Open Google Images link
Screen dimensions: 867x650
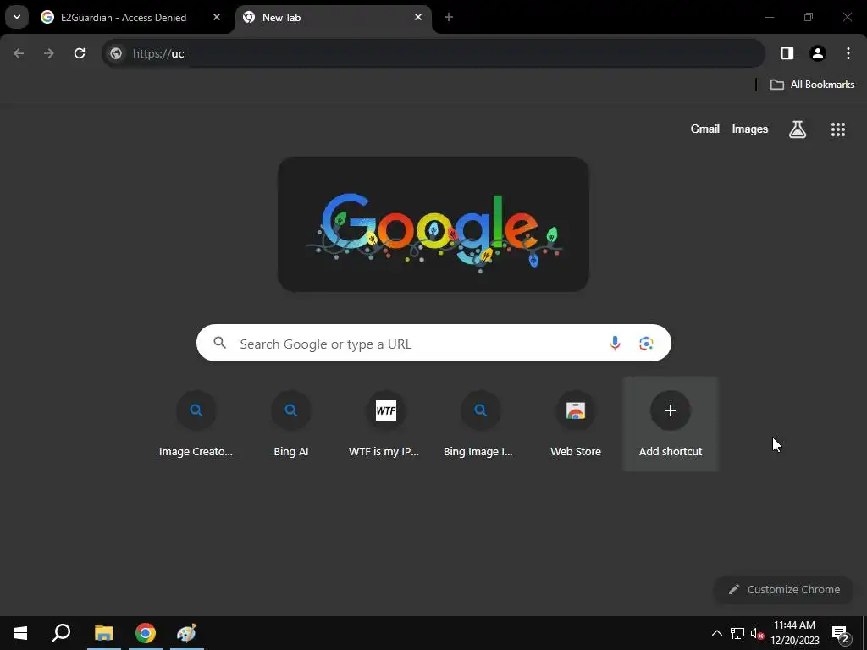(x=750, y=129)
